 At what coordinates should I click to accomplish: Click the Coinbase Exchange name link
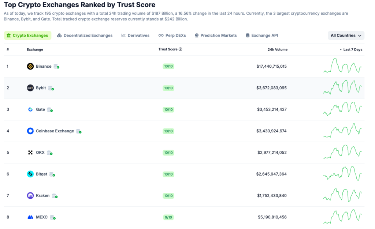click(55, 131)
